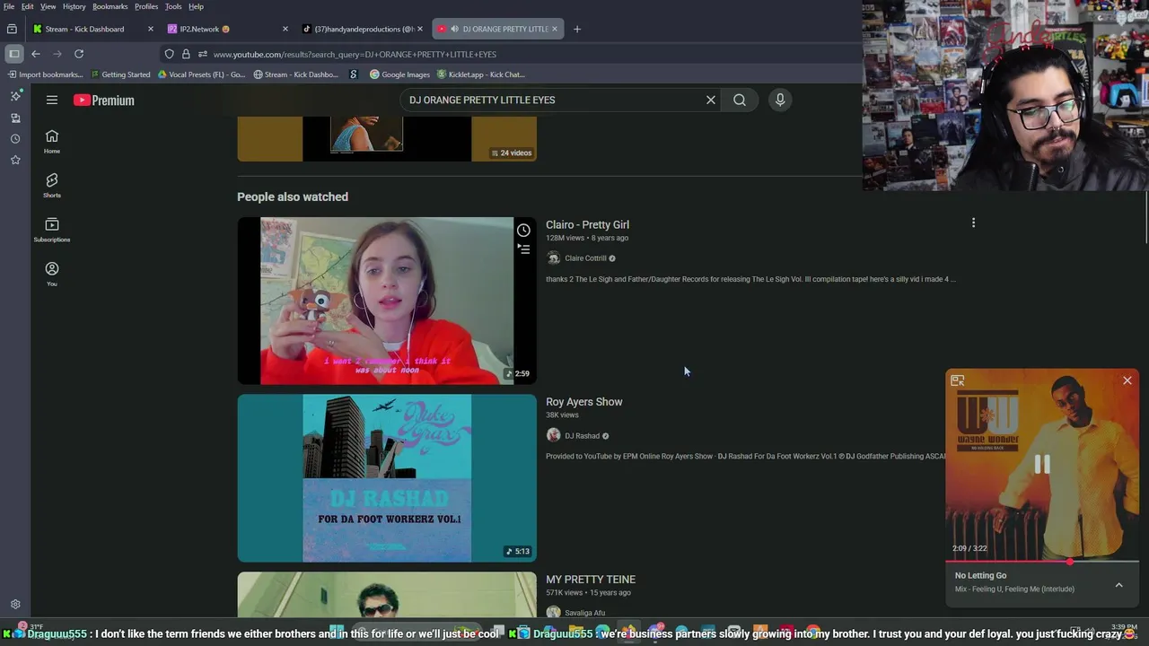This screenshot has height=646, width=1149.
Task: Open the browser sidebar settings gear
Action: [x=15, y=605]
